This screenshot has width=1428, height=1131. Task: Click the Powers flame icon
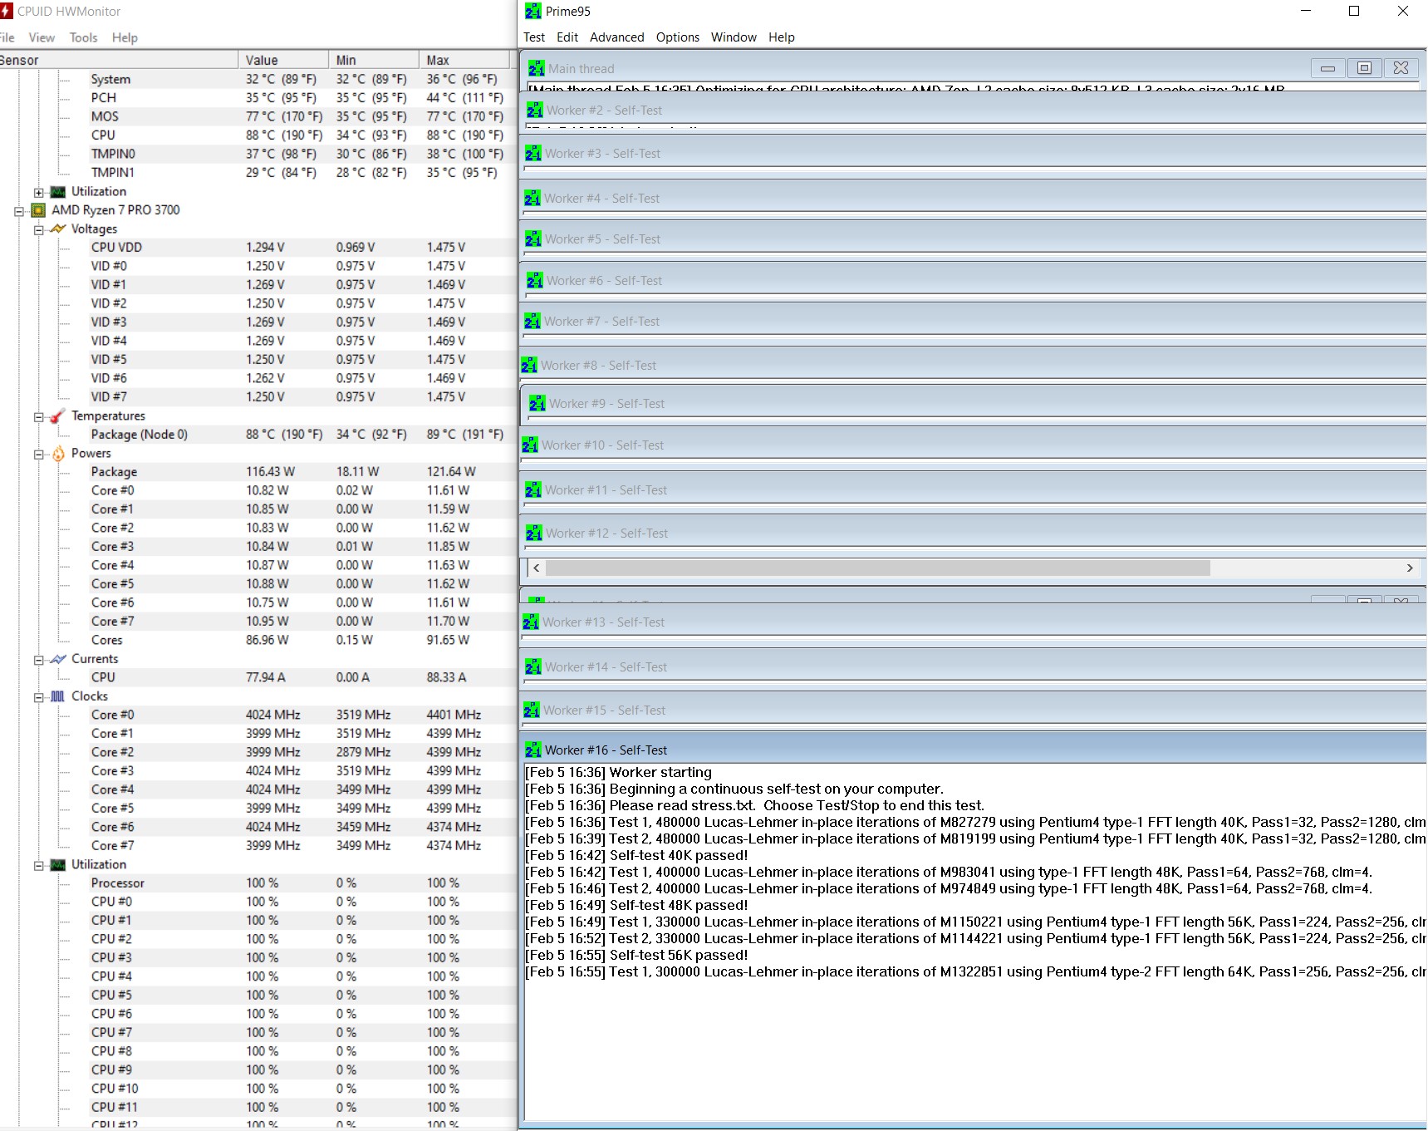58,453
